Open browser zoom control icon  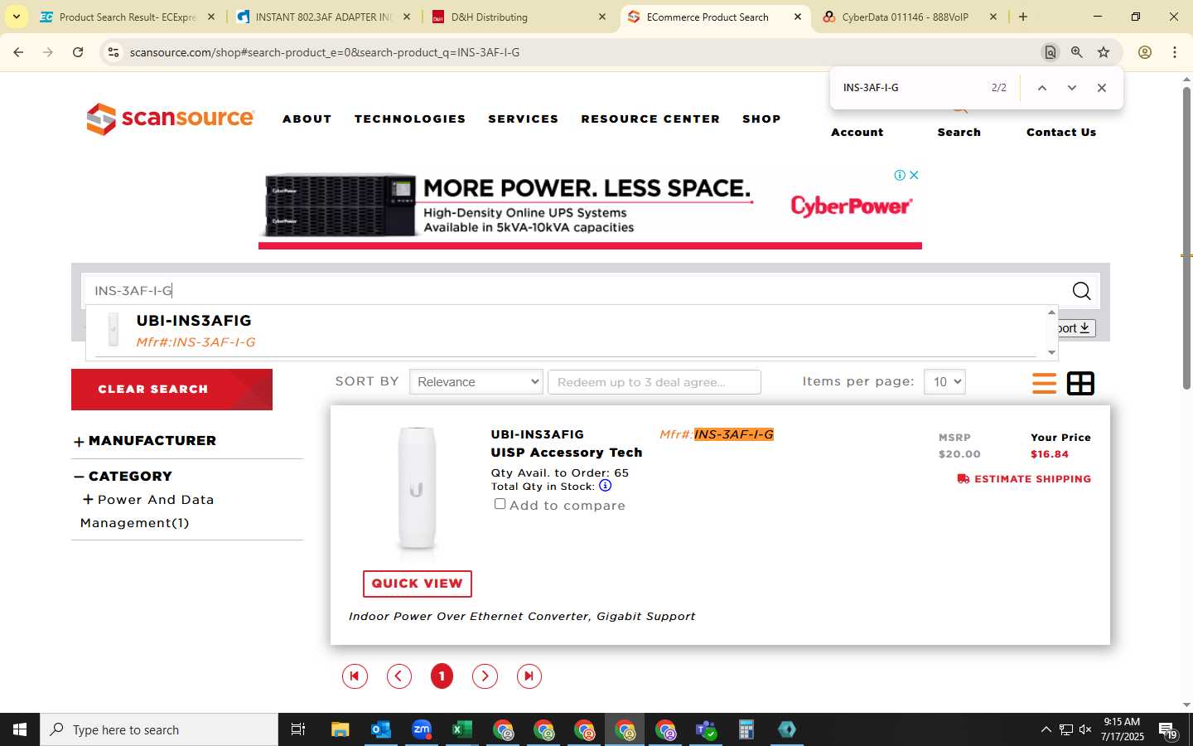coord(1077,52)
